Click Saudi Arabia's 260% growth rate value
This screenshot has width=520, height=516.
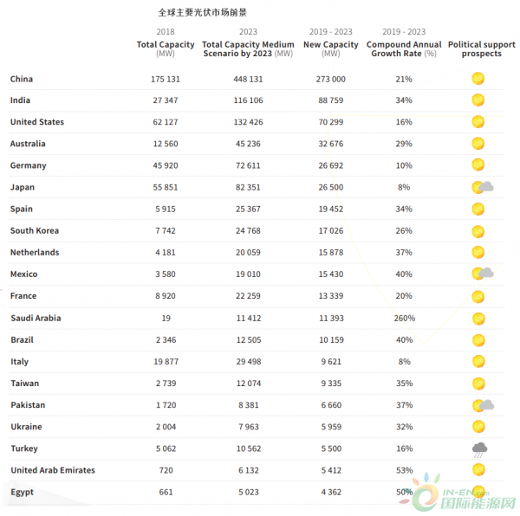pos(404,318)
